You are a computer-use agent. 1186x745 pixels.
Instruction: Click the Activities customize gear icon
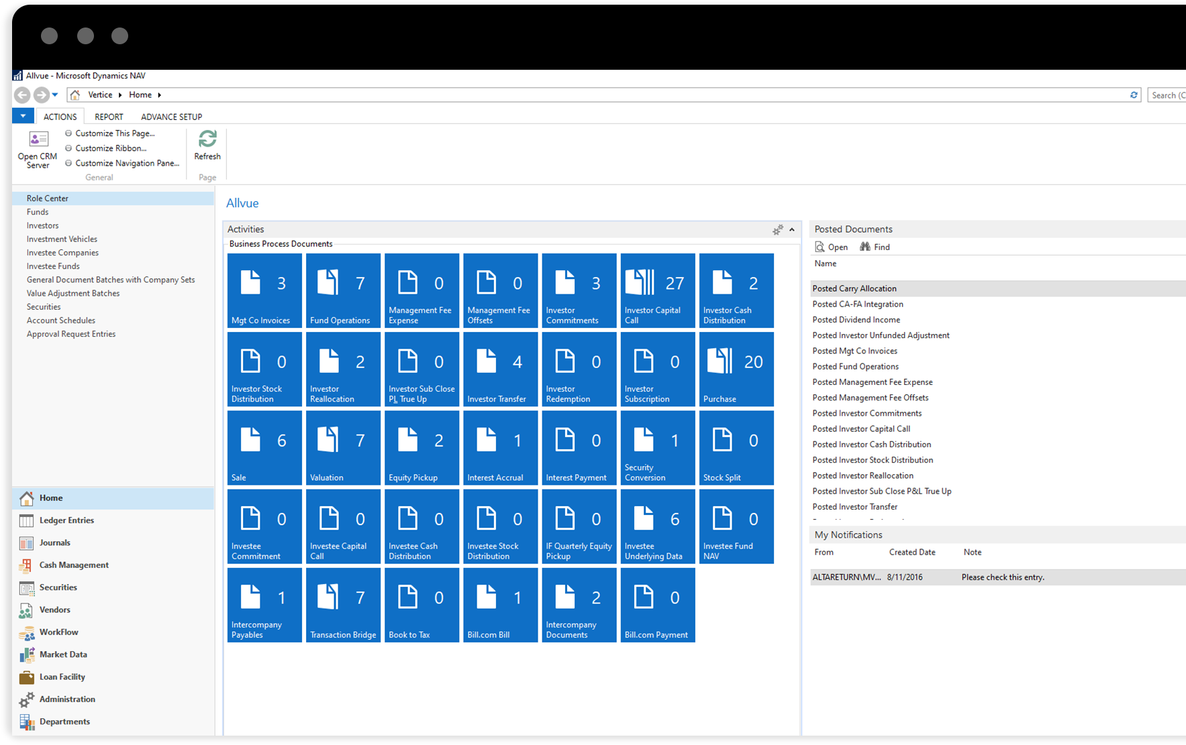[x=777, y=230]
